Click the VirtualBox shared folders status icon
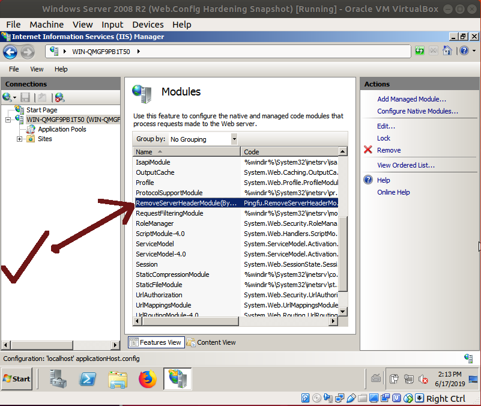The height and width of the screenshot is (406, 481). [x=363, y=398]
